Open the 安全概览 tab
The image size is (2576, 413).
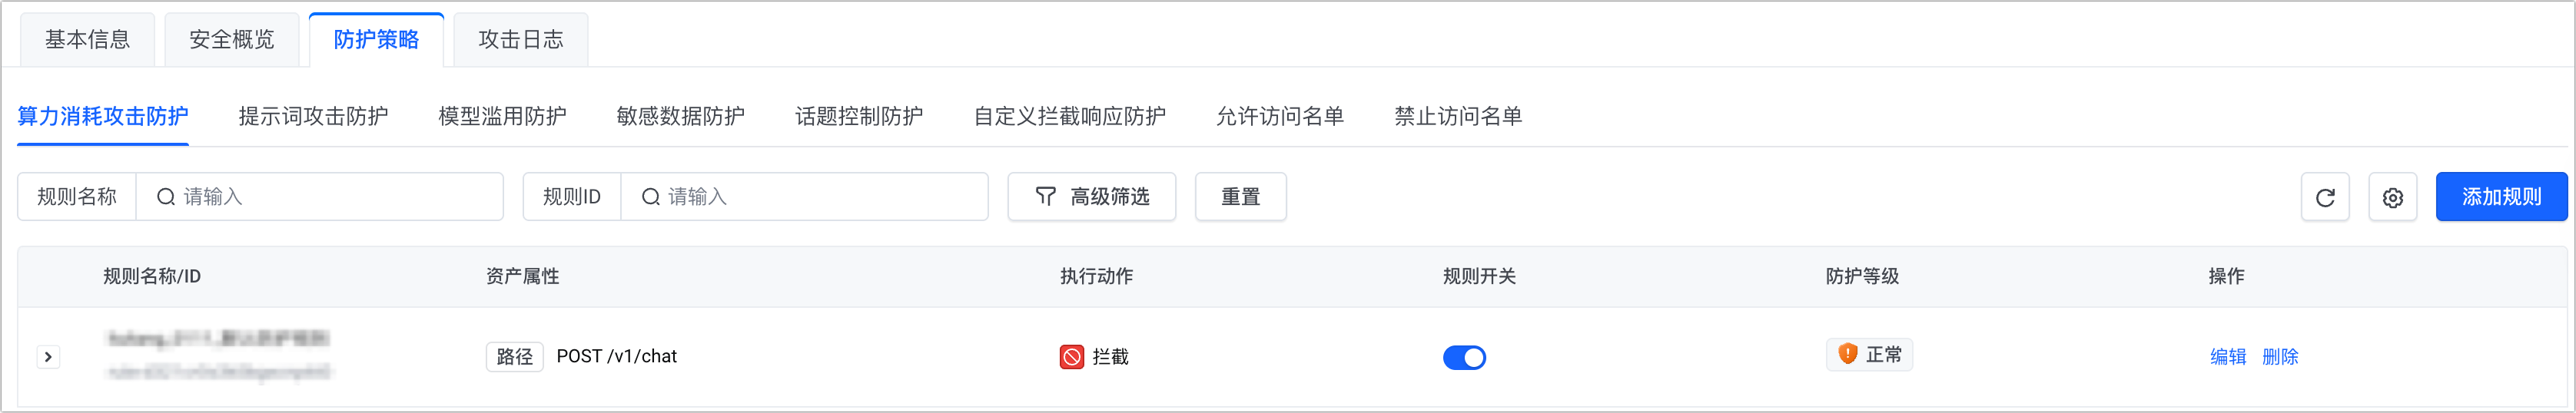pyautogui.click(x=231, y=40)
